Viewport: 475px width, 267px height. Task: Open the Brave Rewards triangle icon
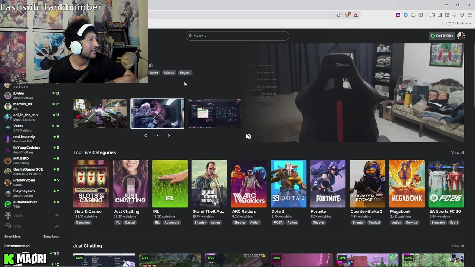click(356, 15)
